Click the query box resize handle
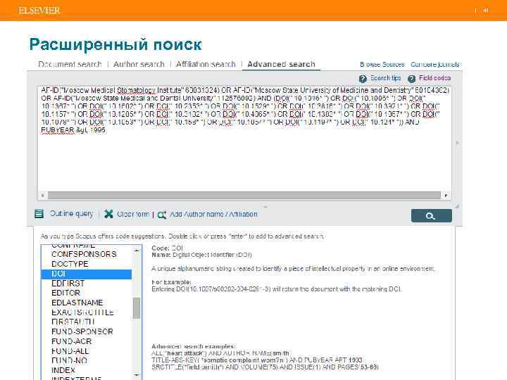 coord(457,205)
